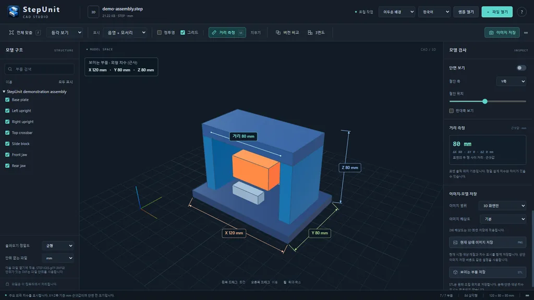Click the 3D file badge beside demo-assembly.step
This screenshot has height=300, width=534.
(x=93, y=12)
